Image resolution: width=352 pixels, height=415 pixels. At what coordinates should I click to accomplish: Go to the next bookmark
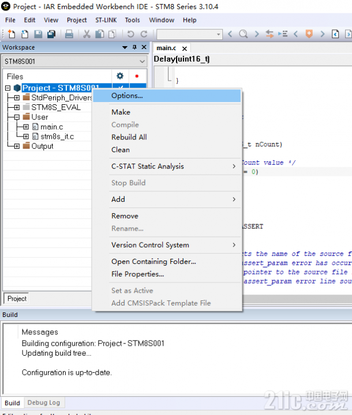tap(323, 34)
